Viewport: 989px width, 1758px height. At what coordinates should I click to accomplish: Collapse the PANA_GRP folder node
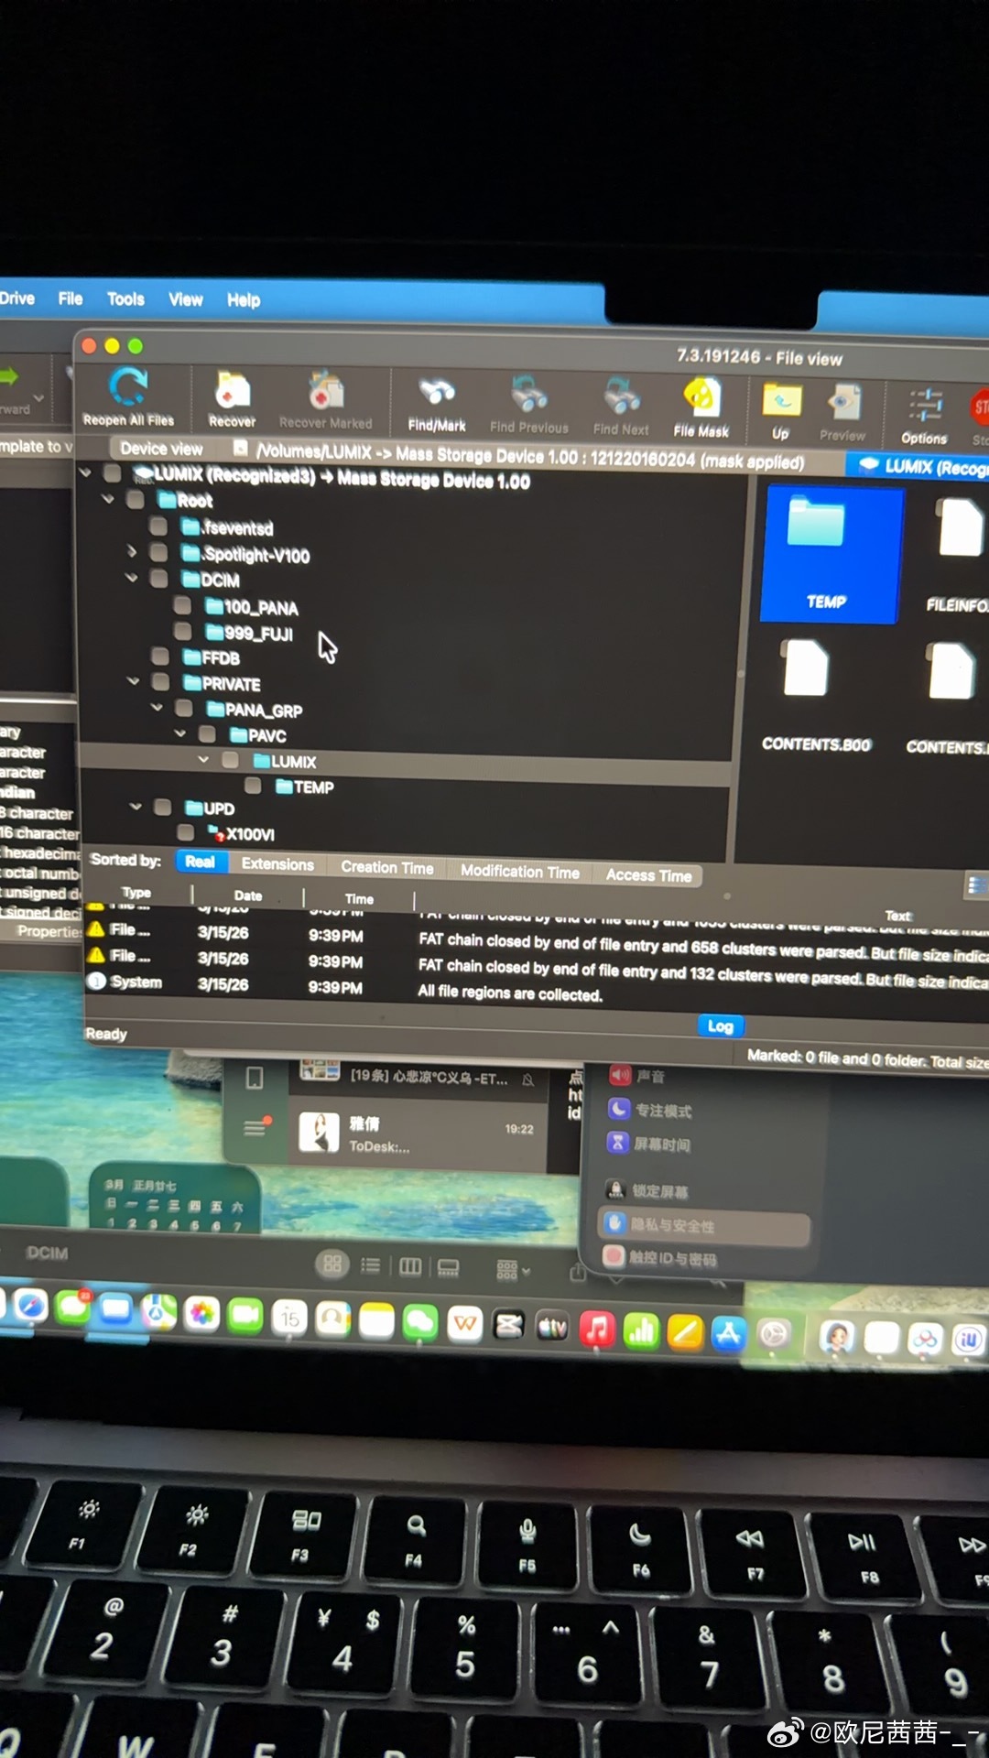pyautogui.click(x=157, y=707)
